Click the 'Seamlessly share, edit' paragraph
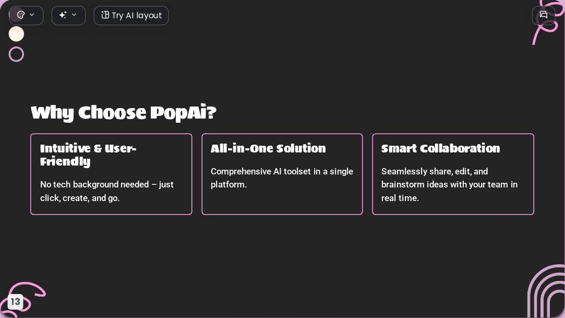565x318 pixels. coord(449,185)
